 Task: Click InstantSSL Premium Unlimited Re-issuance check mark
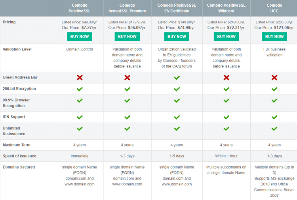[127, 129]
